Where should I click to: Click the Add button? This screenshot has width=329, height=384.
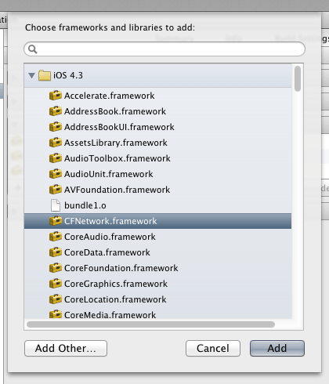277,348
